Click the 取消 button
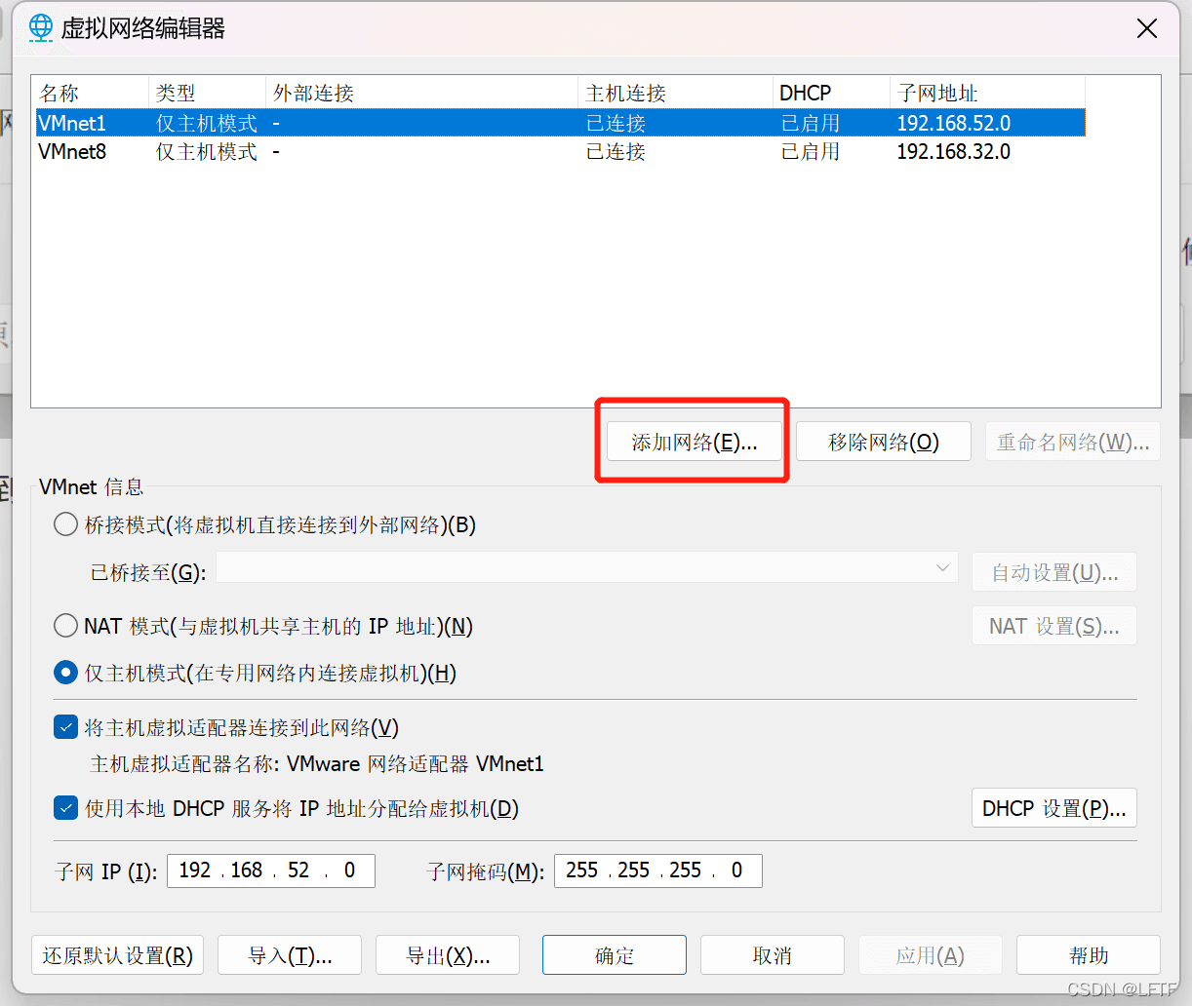Image resolution: width=1192 pixels, height=1006 pixels. 773,955
